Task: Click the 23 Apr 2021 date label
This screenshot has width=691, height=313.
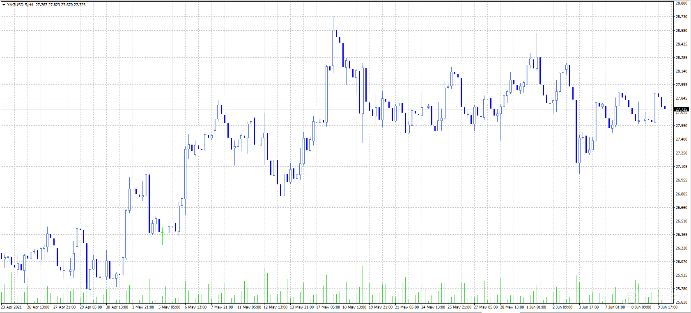Action: point(11,307)
